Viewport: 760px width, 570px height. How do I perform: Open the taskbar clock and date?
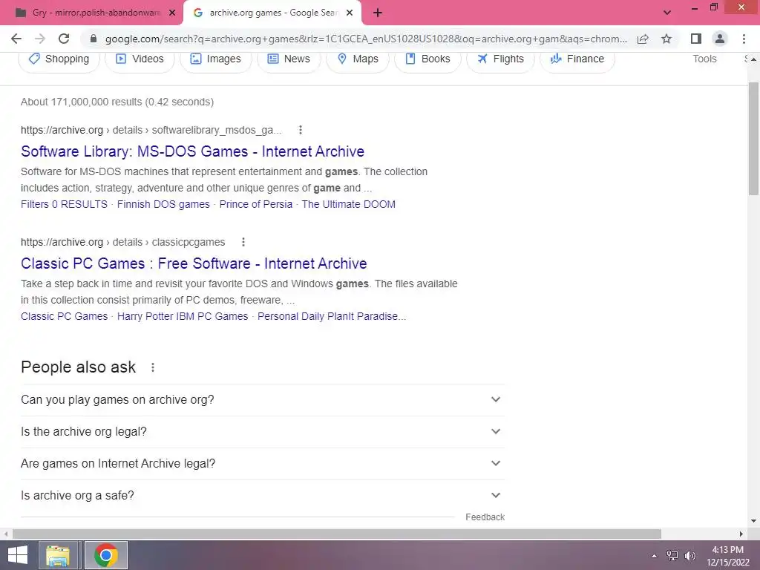tap(728, 556)
